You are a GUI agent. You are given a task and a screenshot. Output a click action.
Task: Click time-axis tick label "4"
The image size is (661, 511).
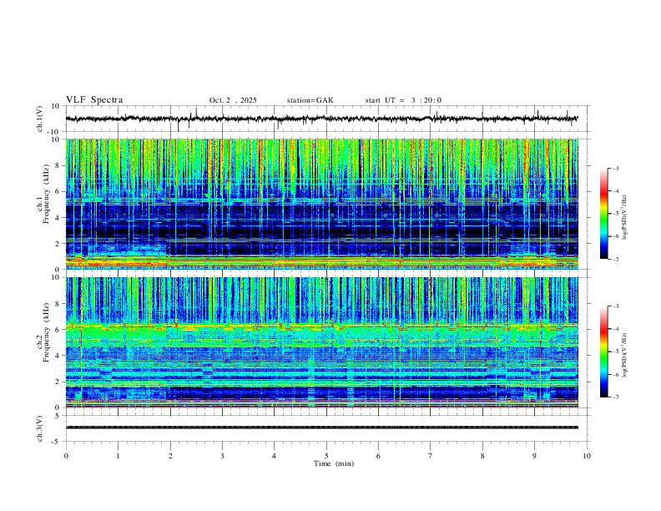[x=274, y=456]
